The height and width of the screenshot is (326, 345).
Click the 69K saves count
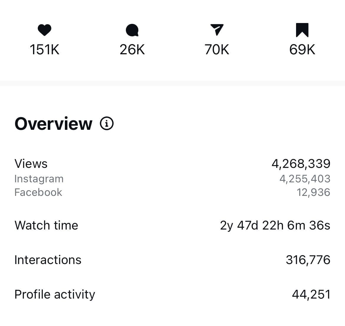coord(302,49)
